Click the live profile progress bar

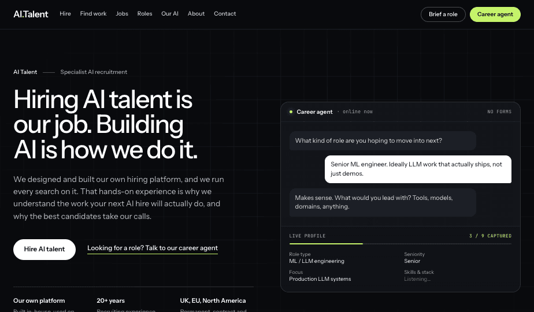click(x=400, y=244)
